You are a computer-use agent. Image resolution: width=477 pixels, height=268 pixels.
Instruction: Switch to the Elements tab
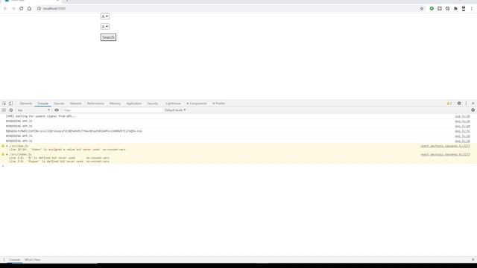[26, 103]
